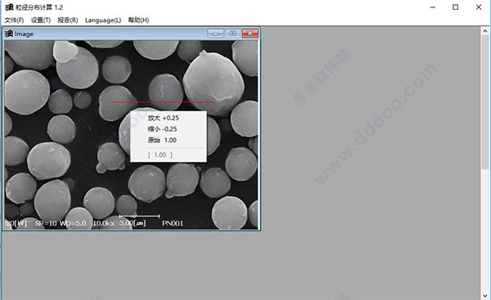
Task: Click the Image window's title icon
Action: pos(8,34)
